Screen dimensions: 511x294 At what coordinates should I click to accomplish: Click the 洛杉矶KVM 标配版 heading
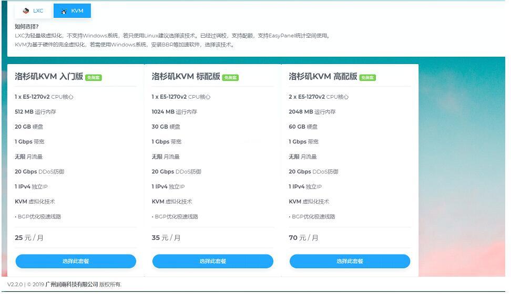(186, 77)
